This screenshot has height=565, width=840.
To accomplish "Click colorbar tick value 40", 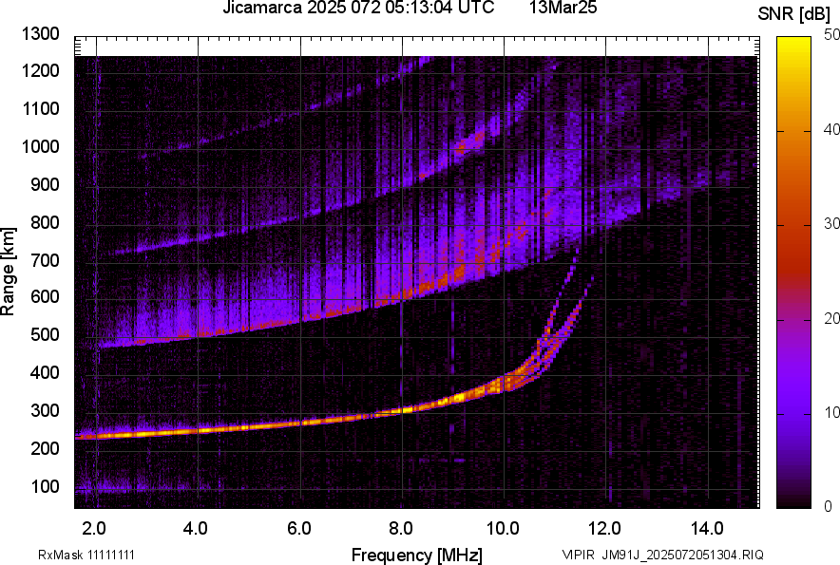I will [x=832, y=129].
